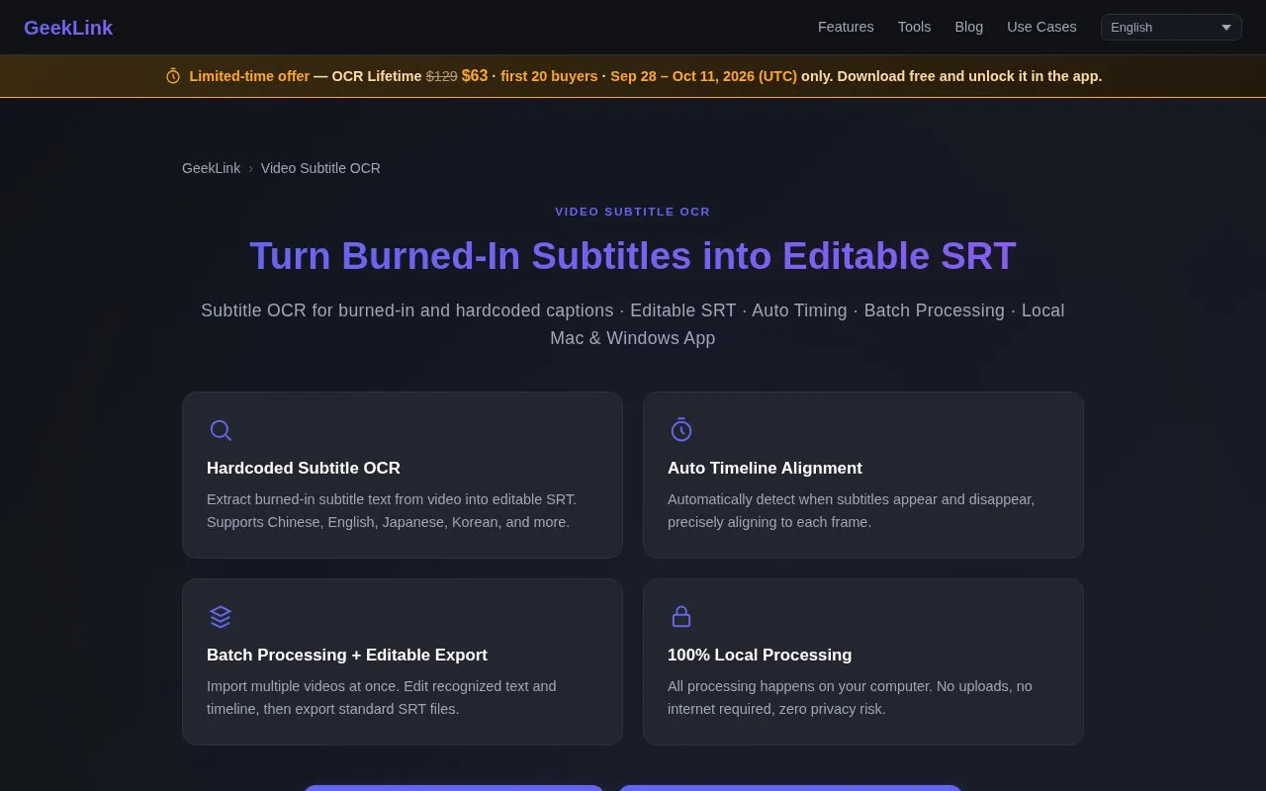Click the small VIDEO SUBTITLE OCR label
1266x791 pixels.
tap(633, 212)
